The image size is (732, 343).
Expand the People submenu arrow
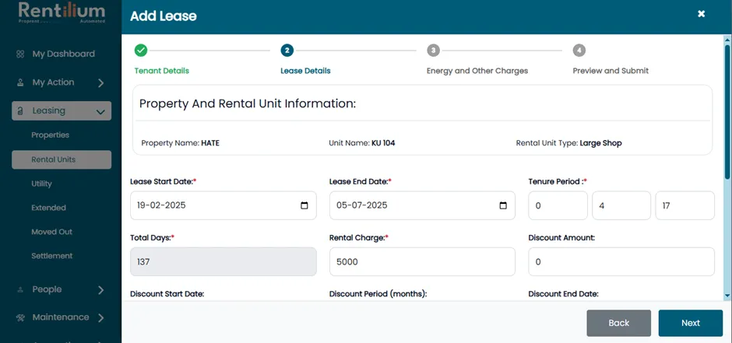click(x=100, y=290)
